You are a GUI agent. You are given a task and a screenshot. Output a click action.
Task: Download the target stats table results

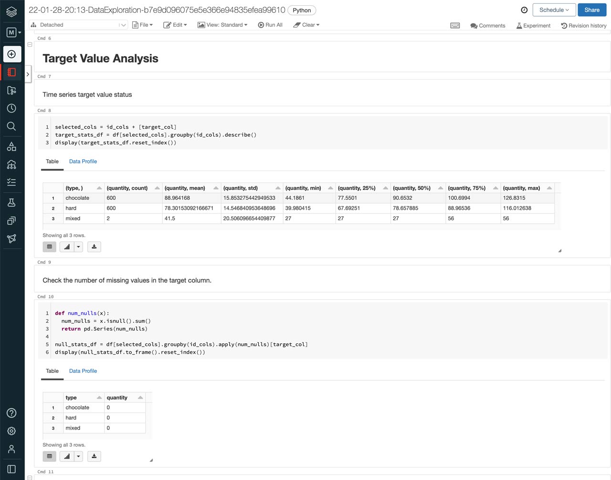(94, 247)
